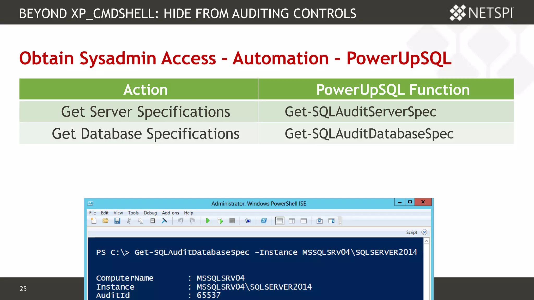Click 'Get-SQLAuditServerSpec' table cell

point(386,111)
